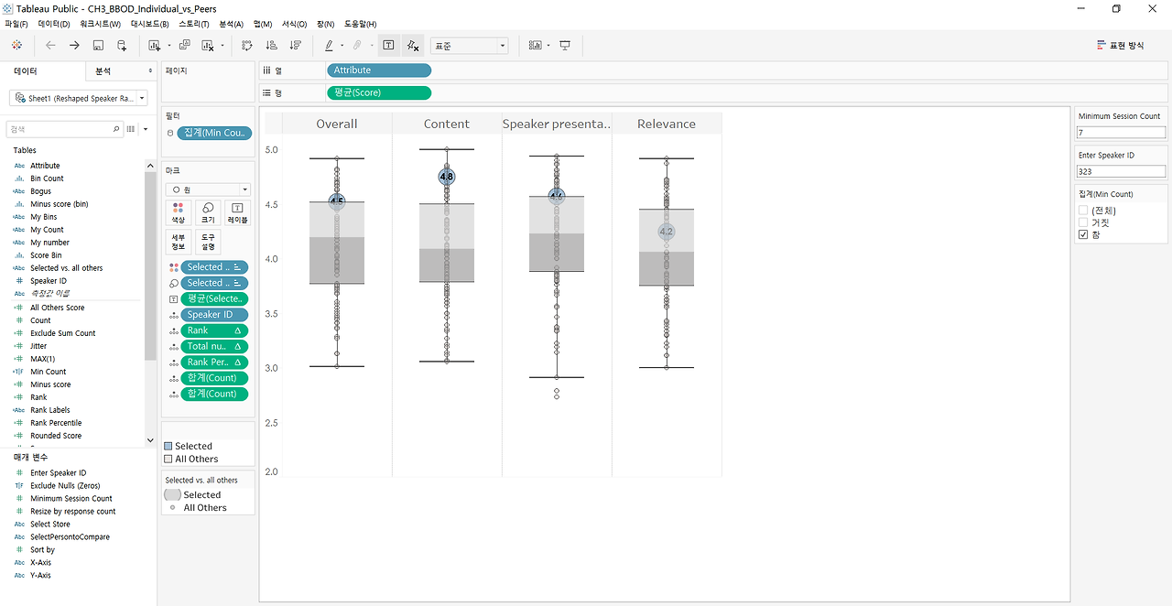Viewport: 1172px width, 606px height.
Task: Open the 파일(F) menu
Action: click(x=16, y=24)
